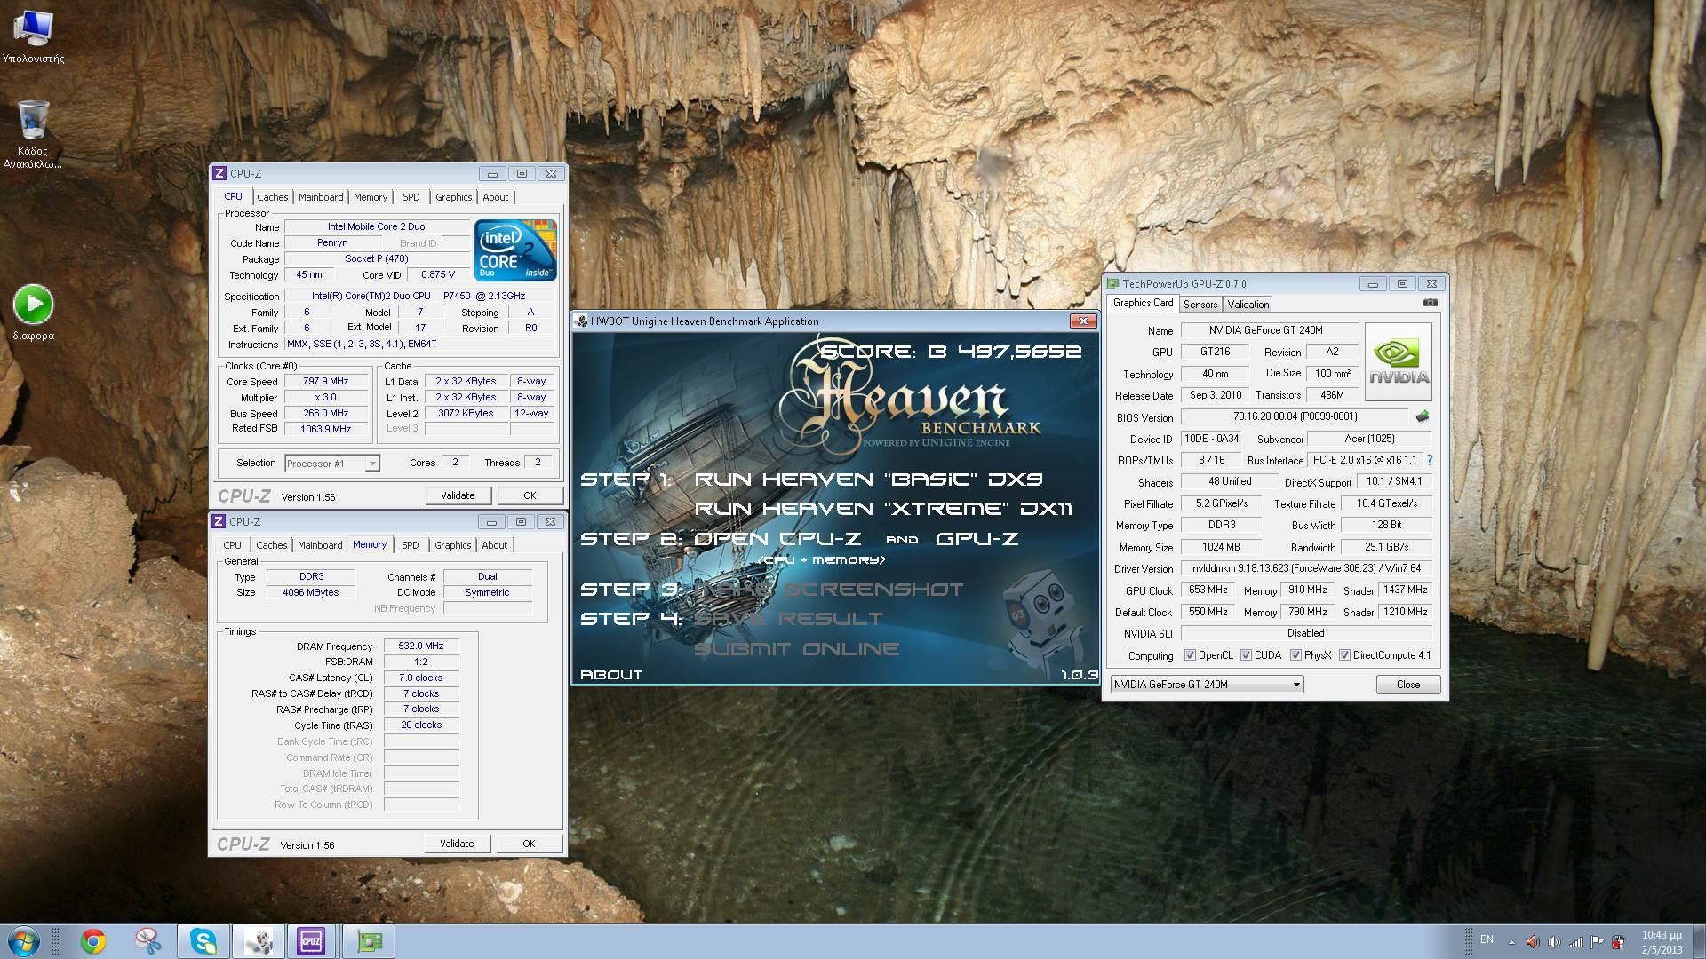Click the Close button in GPU-Z

(1408, 685)
